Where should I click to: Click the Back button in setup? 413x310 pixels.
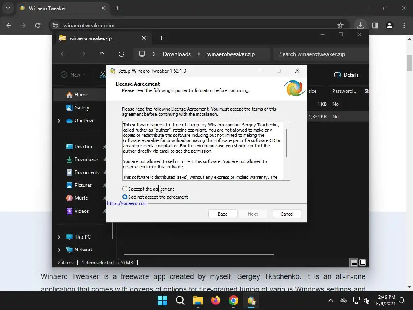222,214
